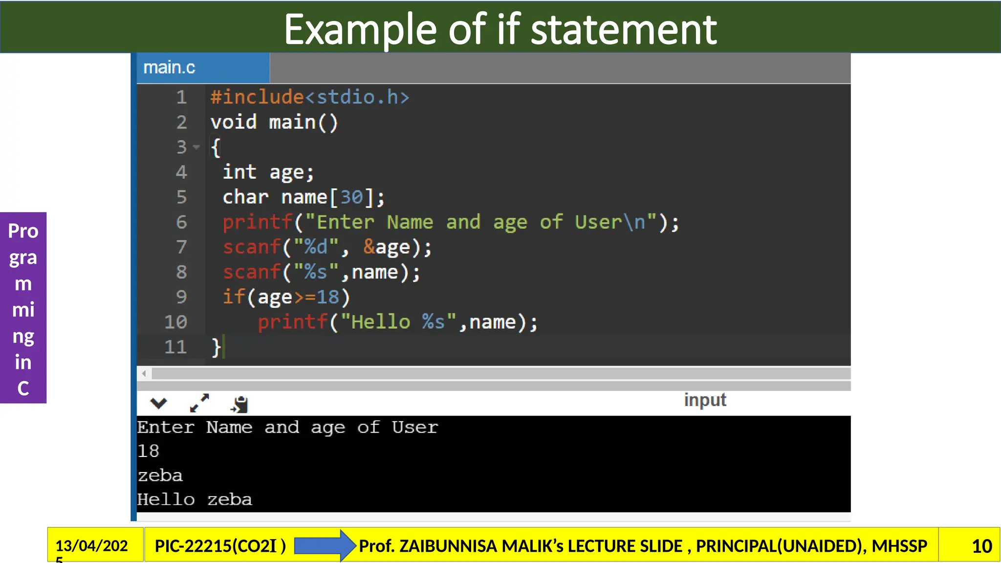This screenshot has height=563, width=1001.
Task: Click the 'char name[30];' declaration
Action: 304,197
